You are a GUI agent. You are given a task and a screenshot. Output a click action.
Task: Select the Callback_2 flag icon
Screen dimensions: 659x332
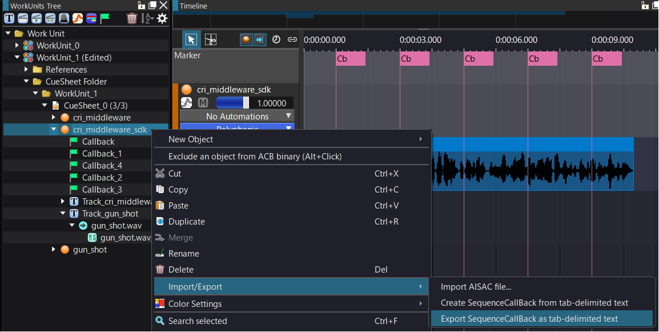[x=74, y=178]
